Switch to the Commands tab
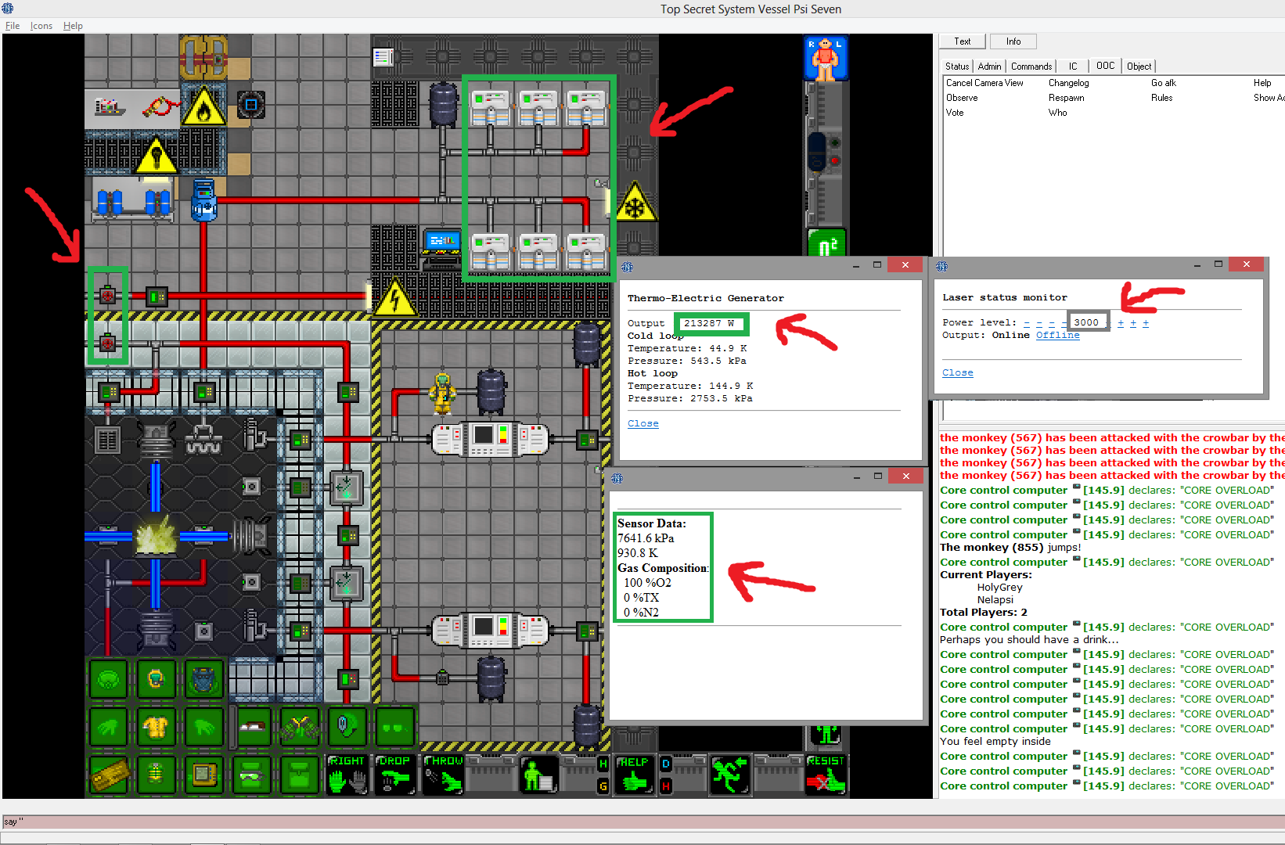1285x845 pixels. coord(1031,67)
